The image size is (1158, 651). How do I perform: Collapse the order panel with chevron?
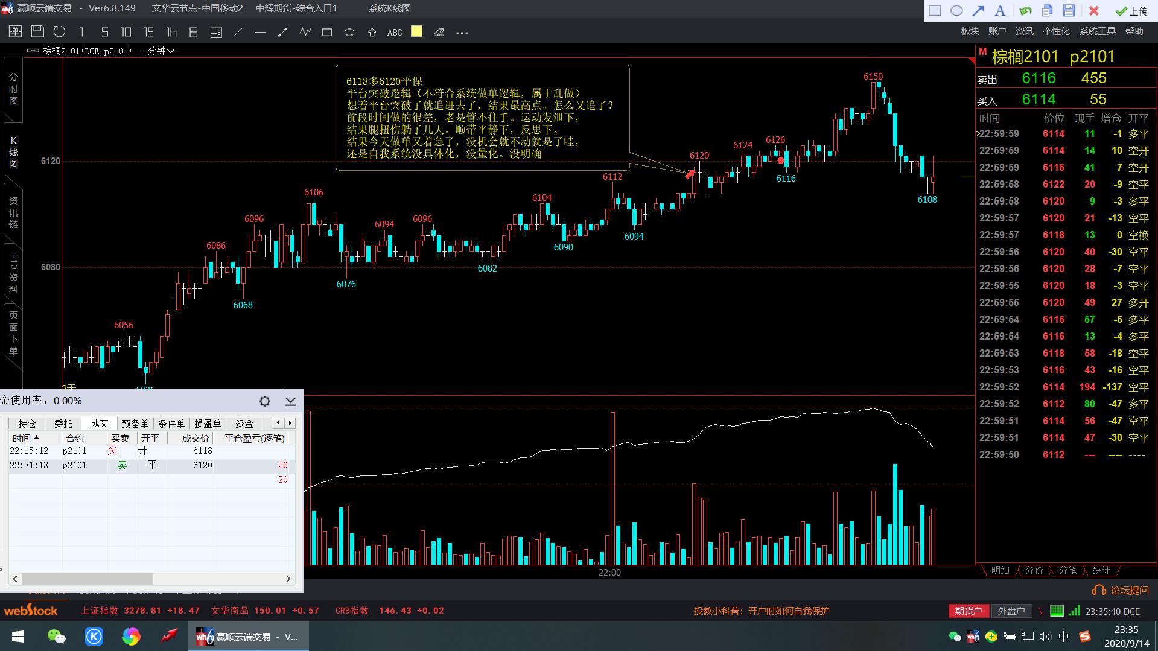pyautogui.click(x=290, y=401)
